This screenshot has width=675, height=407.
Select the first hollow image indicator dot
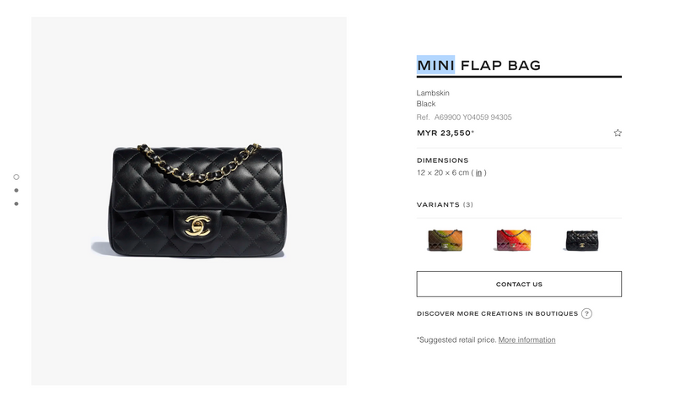[x=16, y=177]
